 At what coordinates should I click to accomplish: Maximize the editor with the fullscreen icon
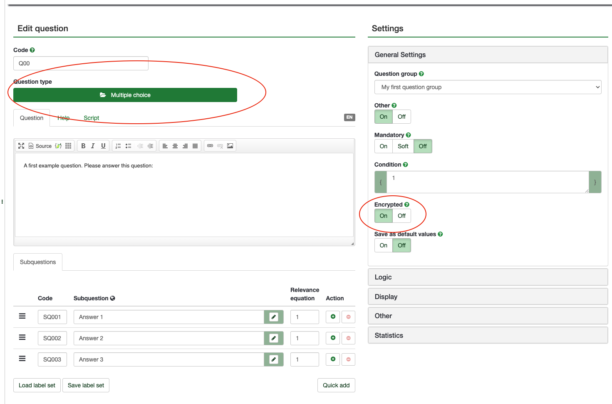tap(21, 146)
